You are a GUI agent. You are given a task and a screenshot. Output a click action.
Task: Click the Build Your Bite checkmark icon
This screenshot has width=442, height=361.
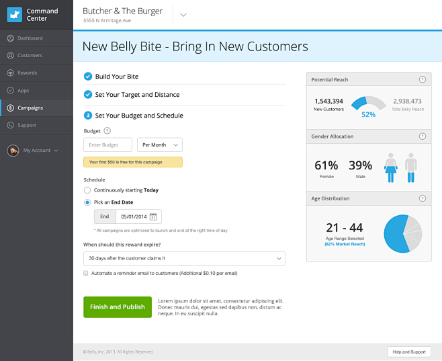point(88,77)
